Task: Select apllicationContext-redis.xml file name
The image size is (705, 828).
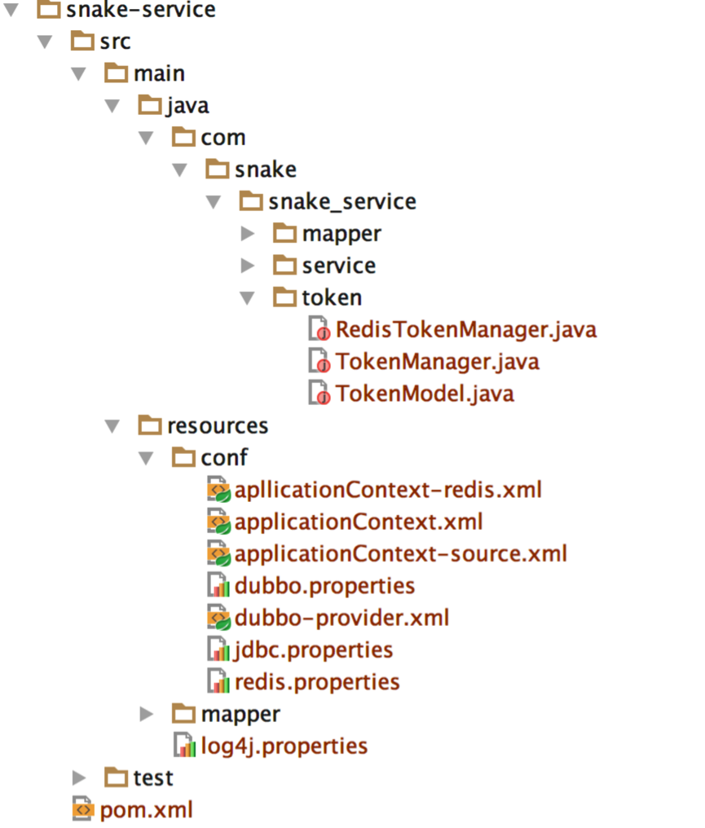Action: pyautogui.click(x=388, y=490)
